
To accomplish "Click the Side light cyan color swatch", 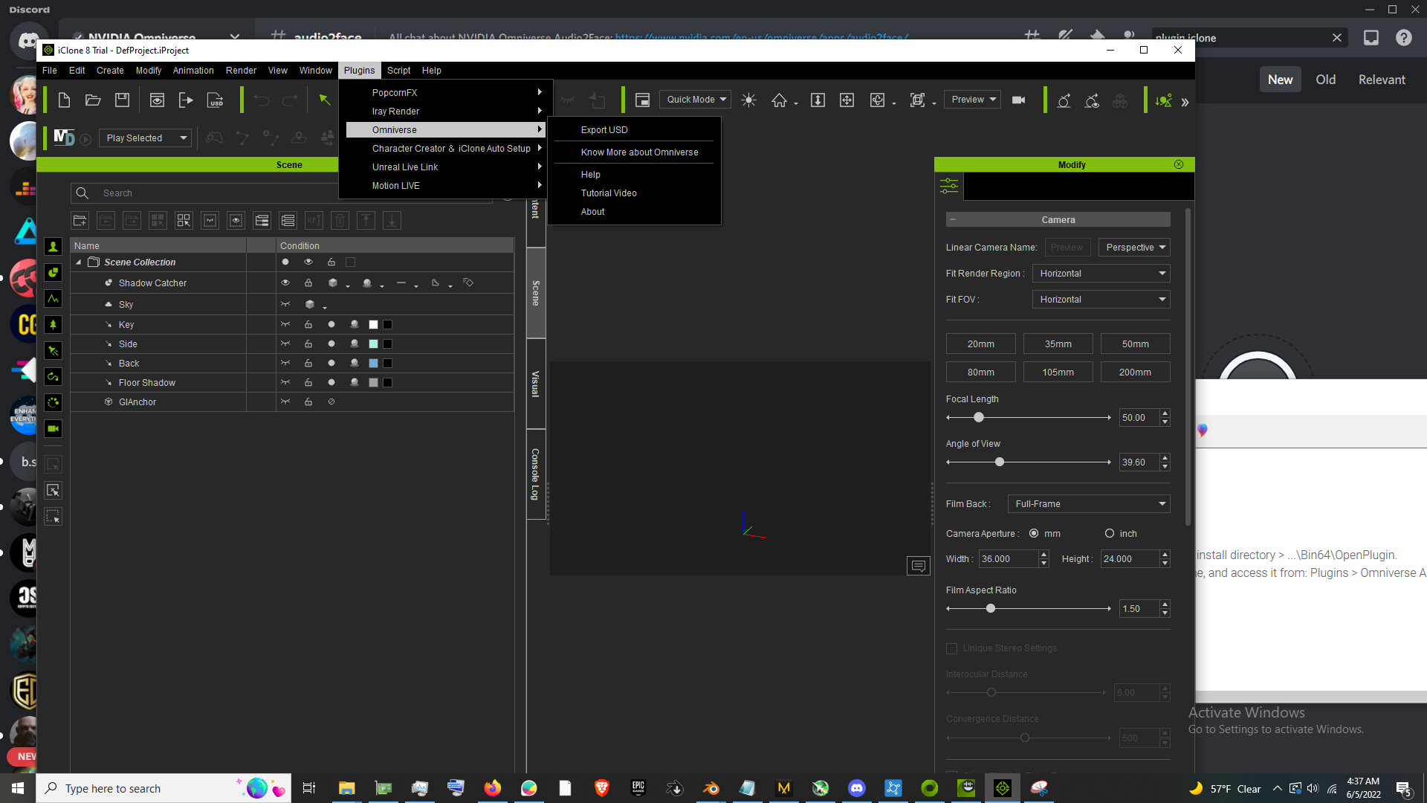I will coord(373,344).
